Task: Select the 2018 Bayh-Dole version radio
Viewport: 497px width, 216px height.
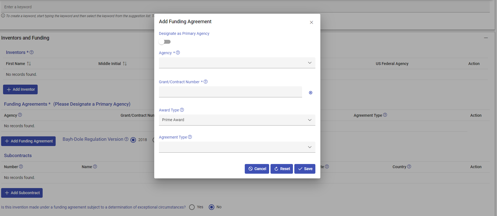Action: coord(133,140)
